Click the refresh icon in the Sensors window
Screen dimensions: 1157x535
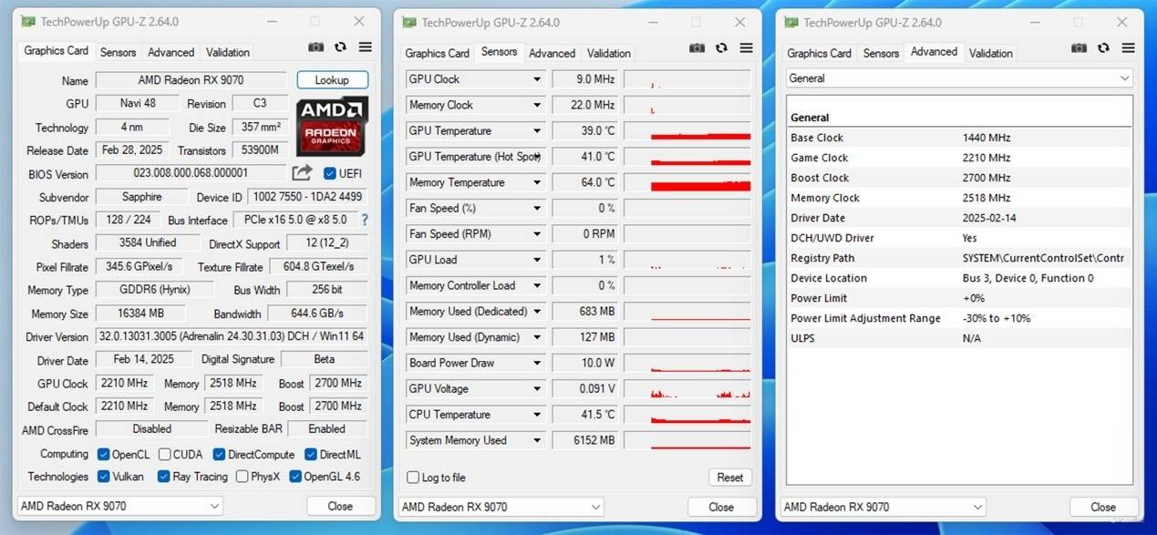click(721, 48)
